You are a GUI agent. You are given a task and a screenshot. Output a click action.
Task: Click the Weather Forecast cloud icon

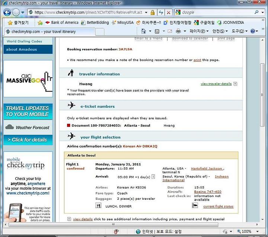[10, 127]
